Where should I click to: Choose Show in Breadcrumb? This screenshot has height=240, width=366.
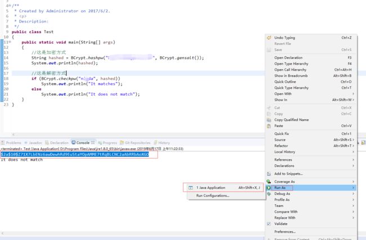point(311,76)
